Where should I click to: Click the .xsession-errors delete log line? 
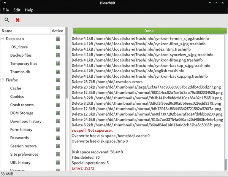(107, 82)
